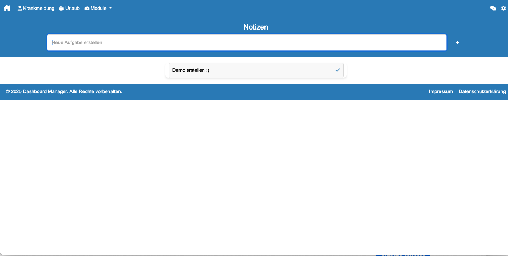Open the Impressum link in footer
This screenshot has height=256, width=508.
(441, 92)
